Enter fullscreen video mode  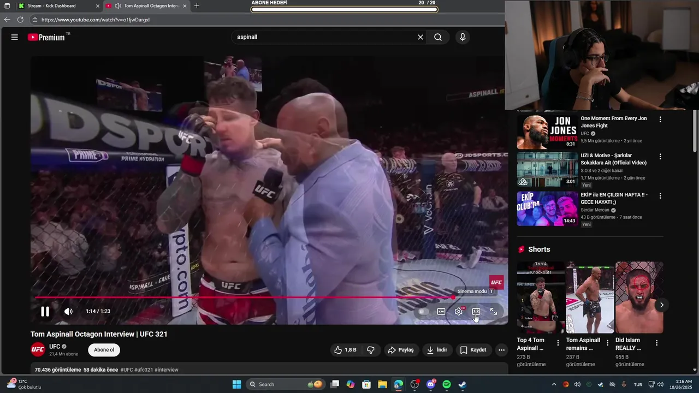tap(494, 312)
